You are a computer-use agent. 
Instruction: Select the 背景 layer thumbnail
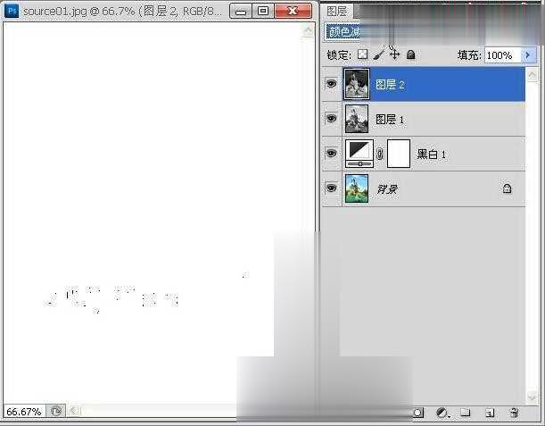click(357, 188)
